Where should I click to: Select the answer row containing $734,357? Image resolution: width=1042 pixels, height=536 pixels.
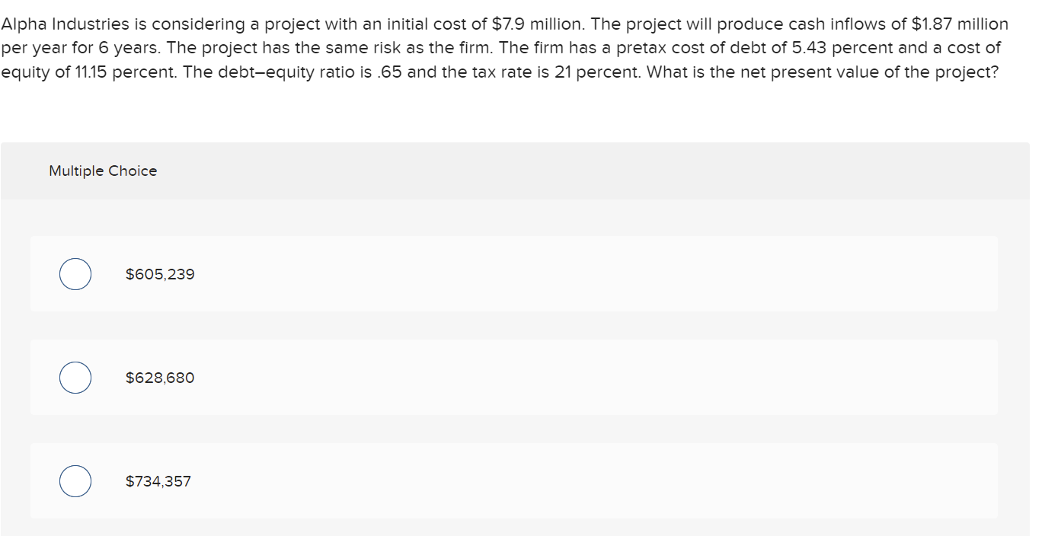click(514, 480)
